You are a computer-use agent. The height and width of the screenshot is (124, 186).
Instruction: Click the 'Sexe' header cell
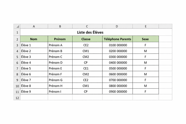pyautogui.click(x=146, y=39)
